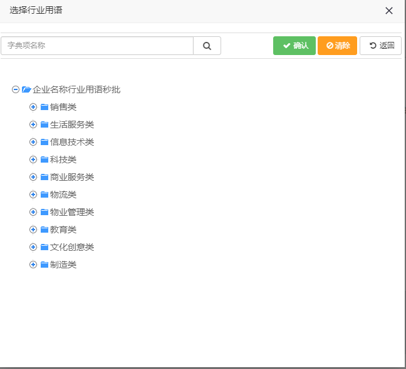Collapse the 企业名称行业用语秒批 root node
The width and height of the screenshot is (406, 369).
(16, 89)
